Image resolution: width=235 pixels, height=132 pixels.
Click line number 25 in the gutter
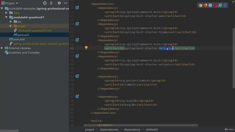tap(72, 48)
